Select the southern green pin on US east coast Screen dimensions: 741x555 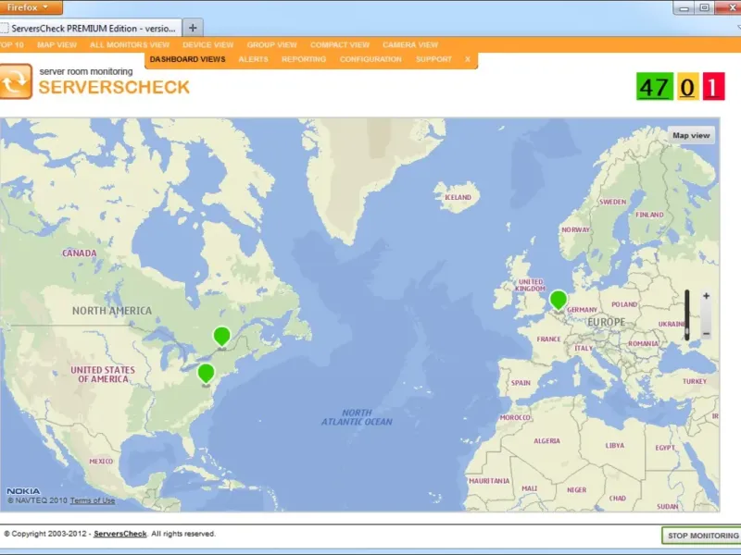(x=206, y=374)
